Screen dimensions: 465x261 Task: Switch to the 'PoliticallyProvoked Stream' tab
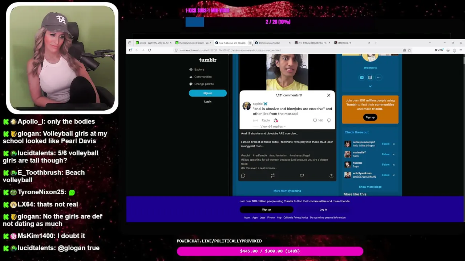[x=193, y=43]
